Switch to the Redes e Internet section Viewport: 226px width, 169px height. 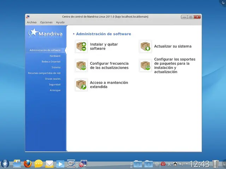(x=51, y=62)
